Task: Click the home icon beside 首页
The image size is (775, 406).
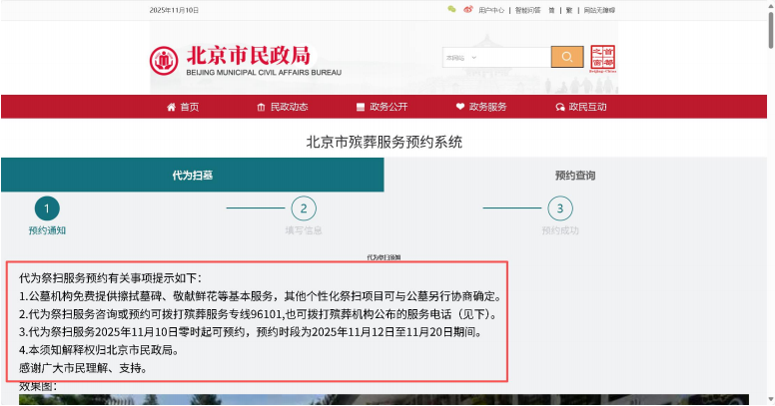Action: point(171,107)
